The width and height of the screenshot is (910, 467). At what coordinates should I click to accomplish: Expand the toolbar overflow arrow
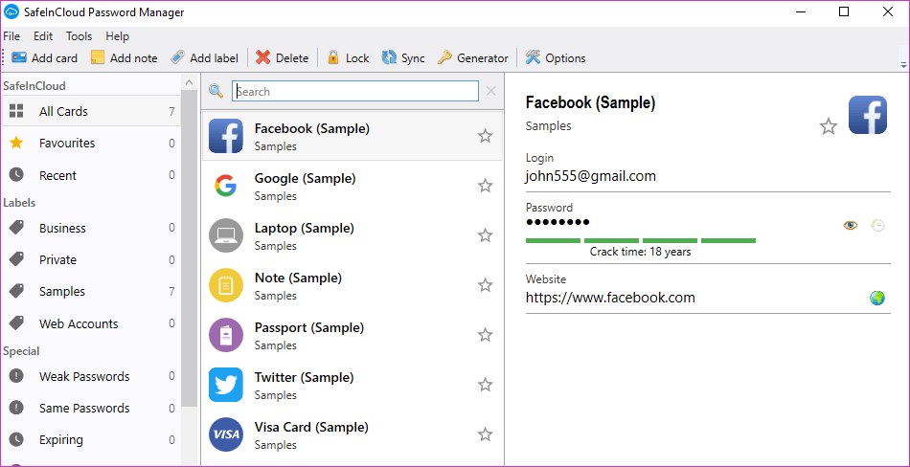pyautogui.click(x=903, y=64)
